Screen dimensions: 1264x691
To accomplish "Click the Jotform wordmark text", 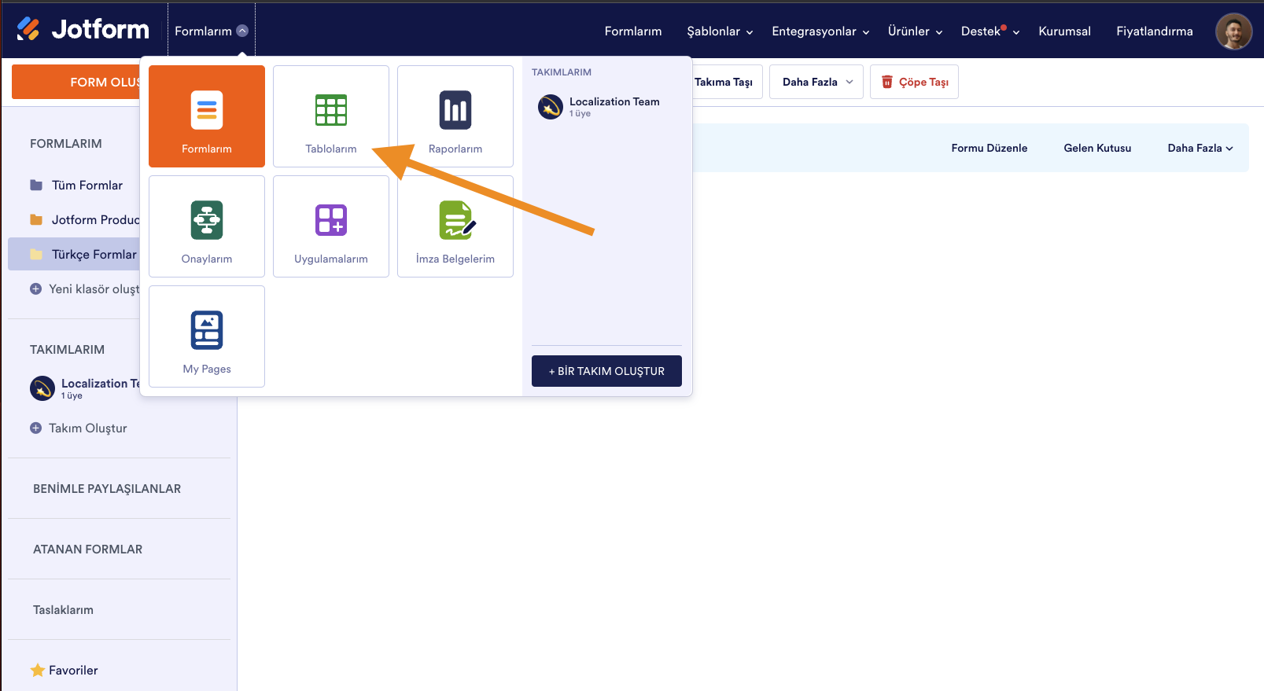I will pyautogui.click(x=100, y=30).
